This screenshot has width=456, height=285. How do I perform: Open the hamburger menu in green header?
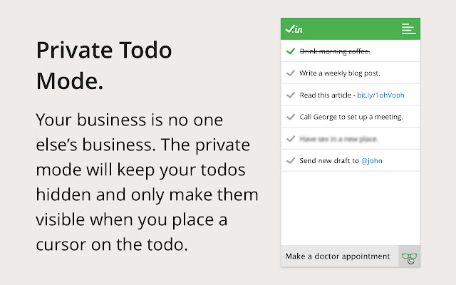[x=408, y=29]
